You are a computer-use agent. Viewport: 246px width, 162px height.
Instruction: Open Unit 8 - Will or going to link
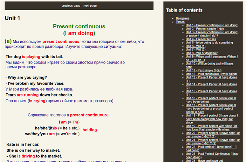click(201, 53)
